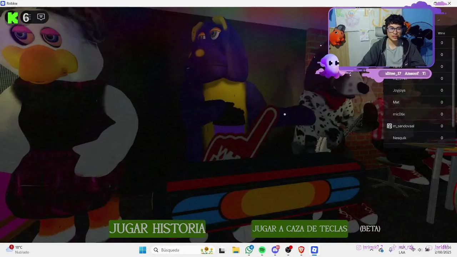This screenshot has width=457, height=257.
Task: Open Brave browser from the taskbar
Action: click(x=301, y=250)
